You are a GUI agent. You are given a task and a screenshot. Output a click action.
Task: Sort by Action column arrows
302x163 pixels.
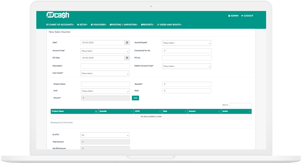(x=250, y=111)
